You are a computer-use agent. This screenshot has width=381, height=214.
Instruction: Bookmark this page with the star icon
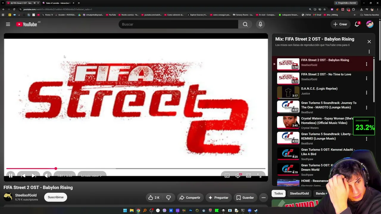click(x=324, y=9)
